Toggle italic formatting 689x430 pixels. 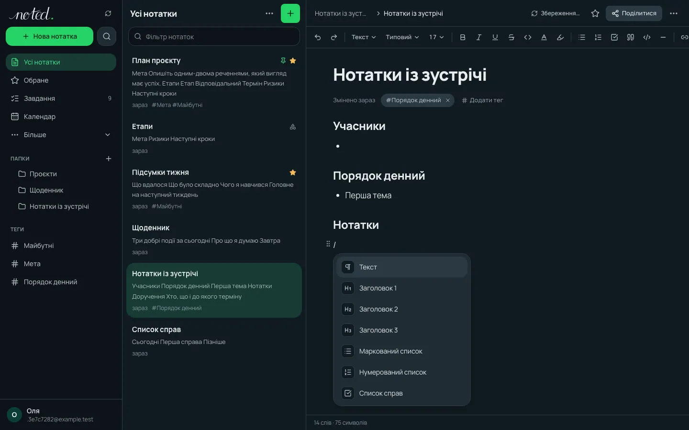pyautogui.click(x=479, y=37)
